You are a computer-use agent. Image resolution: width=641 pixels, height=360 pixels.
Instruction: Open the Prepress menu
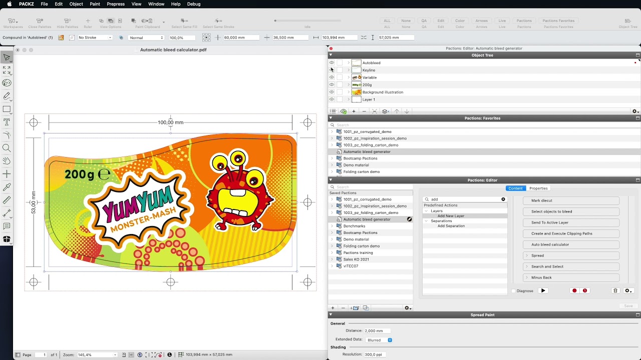(x=116, y=4)
